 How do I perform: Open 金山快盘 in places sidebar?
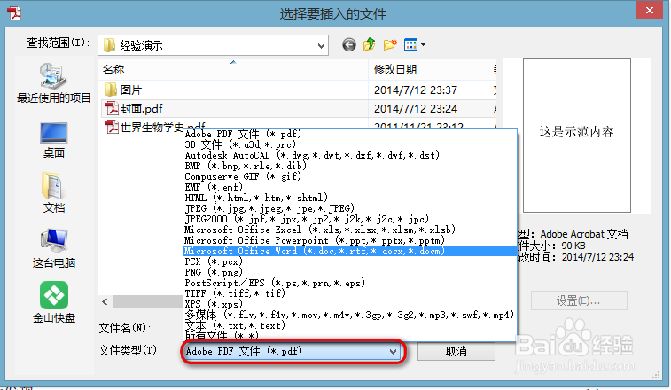click(x=54, y=302)
